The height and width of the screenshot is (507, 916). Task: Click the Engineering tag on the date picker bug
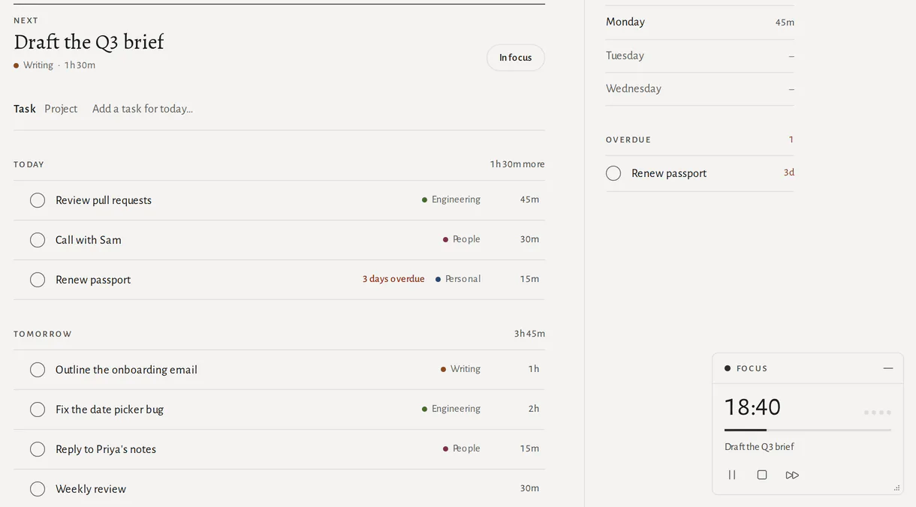point(451,409)
